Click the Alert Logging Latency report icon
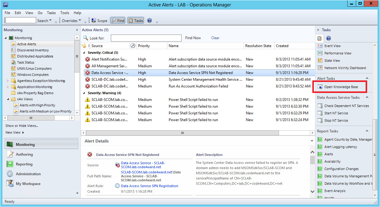 pos(320,147)
